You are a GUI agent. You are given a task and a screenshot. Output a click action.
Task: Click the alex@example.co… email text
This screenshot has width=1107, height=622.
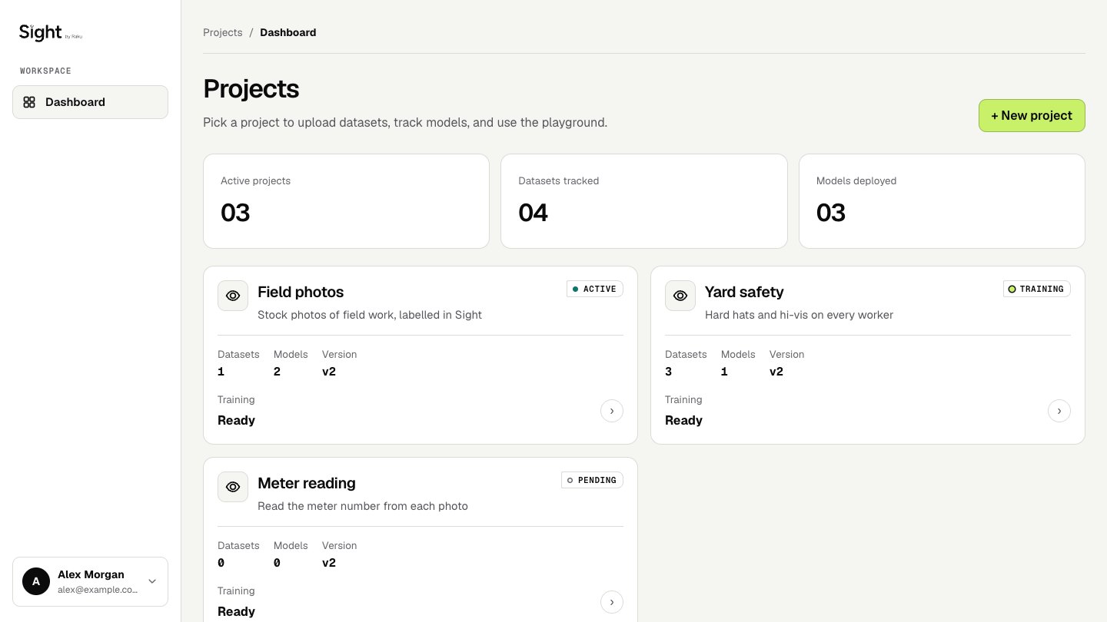tap(98, 590)
